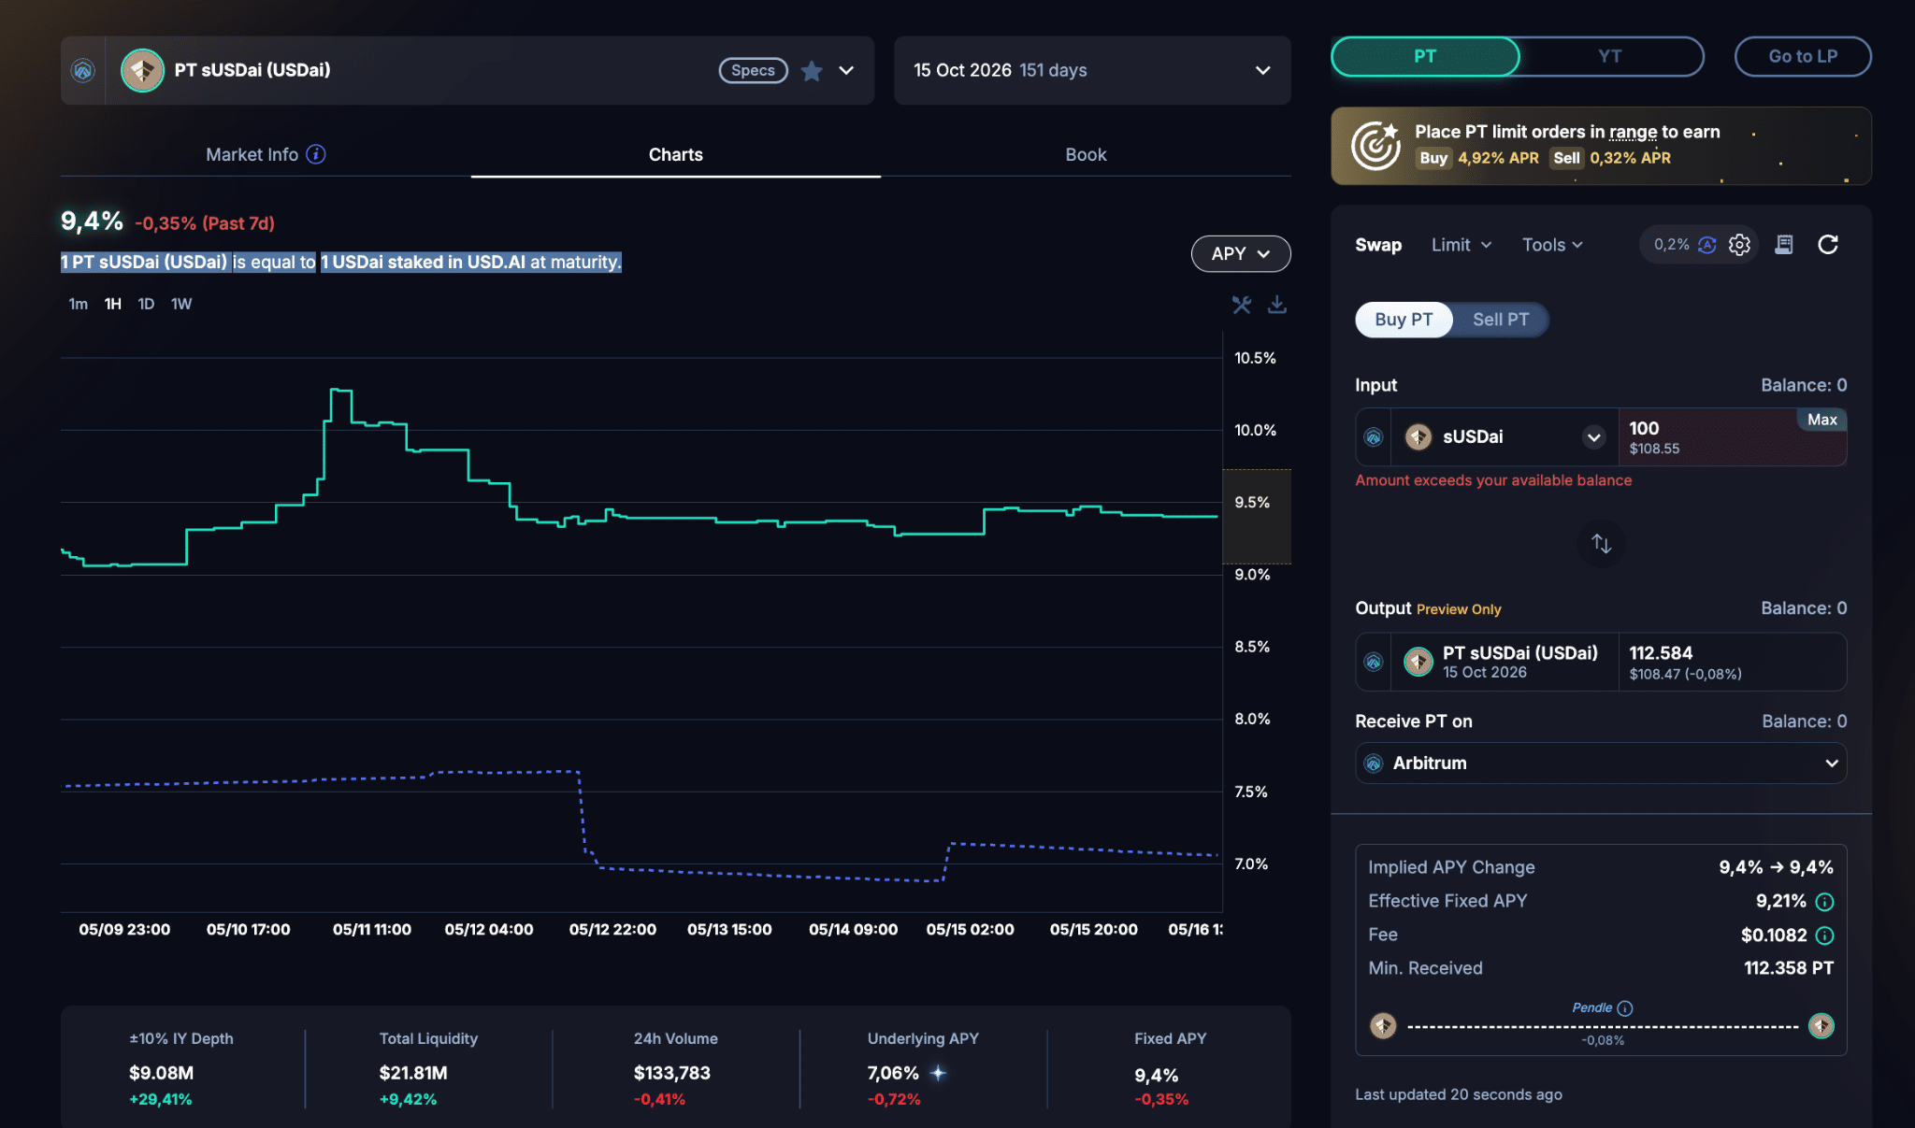
Task: Expand the Tools menu
Action: [1552, 245]
